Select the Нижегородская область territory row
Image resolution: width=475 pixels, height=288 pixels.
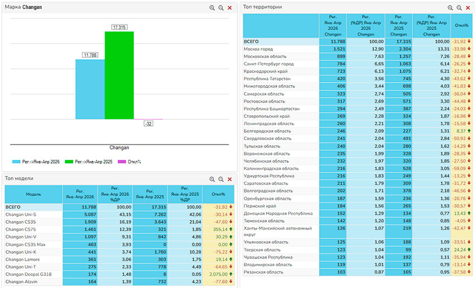click(x=358, y=86)
